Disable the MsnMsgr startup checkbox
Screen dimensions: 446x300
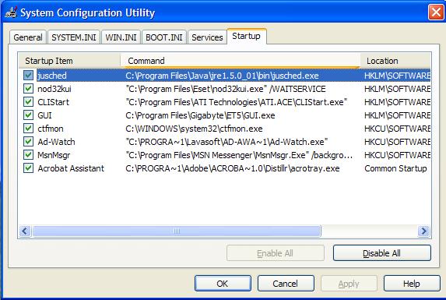click(28, 155)
